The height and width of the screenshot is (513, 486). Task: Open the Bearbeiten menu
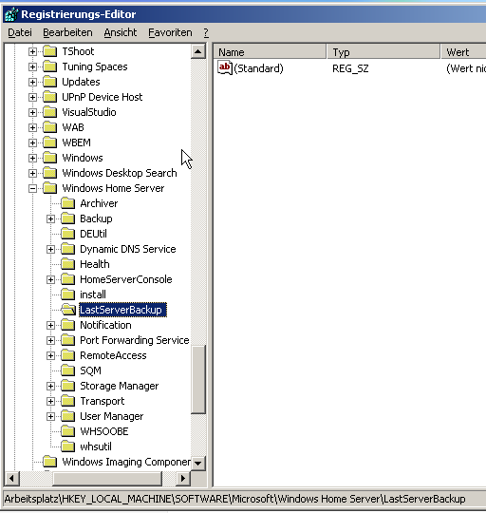click(67, 32)
